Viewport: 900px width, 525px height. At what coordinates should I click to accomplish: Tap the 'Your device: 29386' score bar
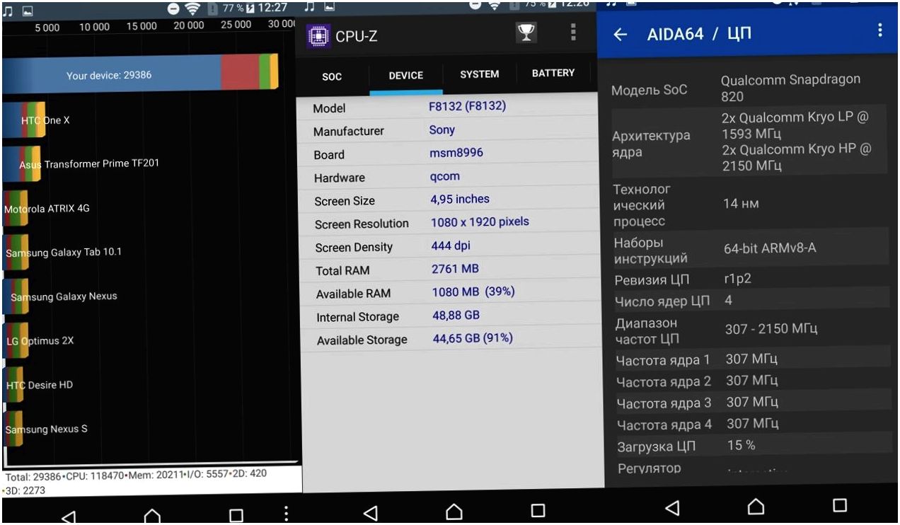coord(141,74)
